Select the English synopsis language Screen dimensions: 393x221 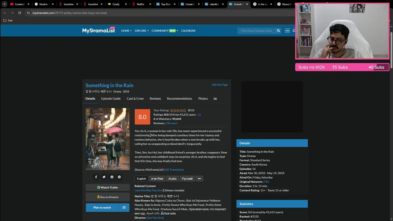(x=141, y=179)
